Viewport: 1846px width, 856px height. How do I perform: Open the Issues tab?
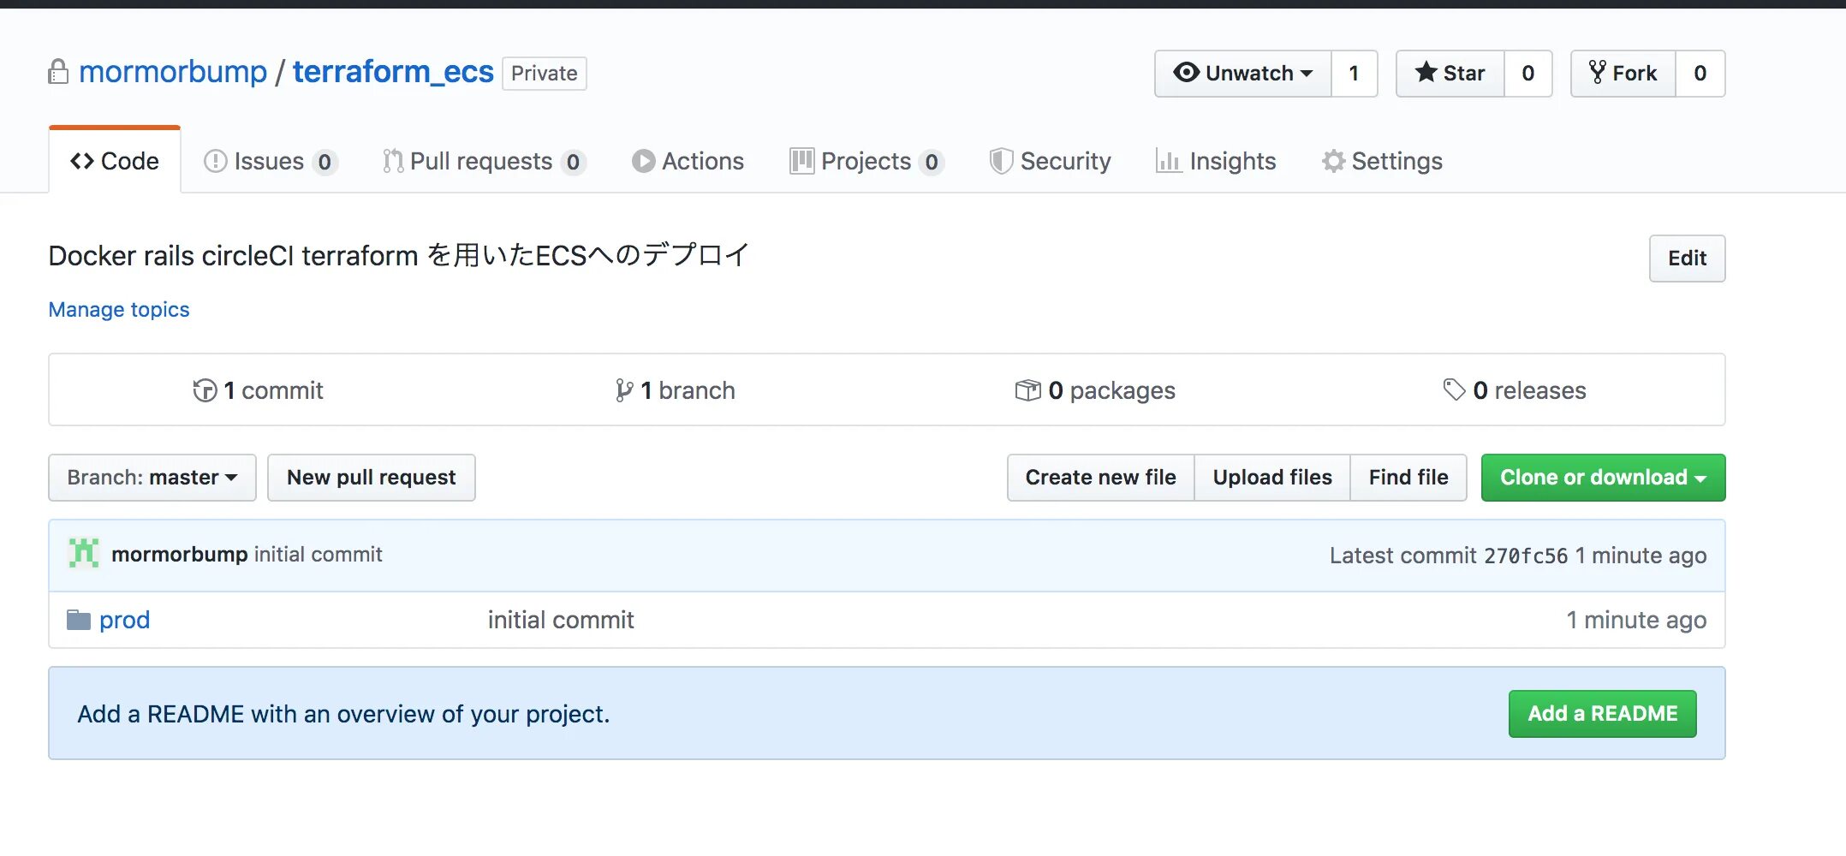click(271, 161)
